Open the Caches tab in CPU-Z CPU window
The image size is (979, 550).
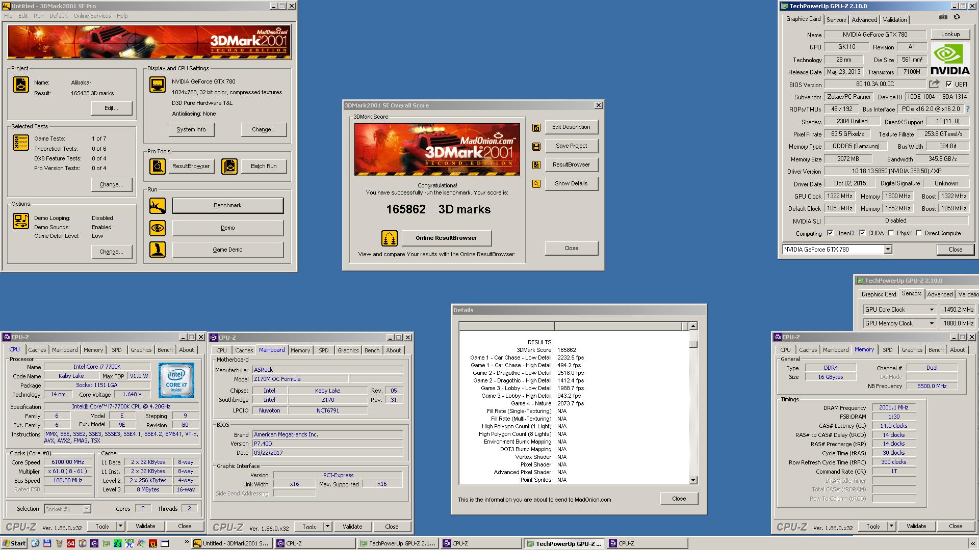click(37, 350)
